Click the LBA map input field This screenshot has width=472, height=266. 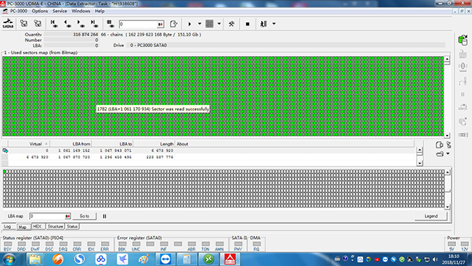coord(50,216)
